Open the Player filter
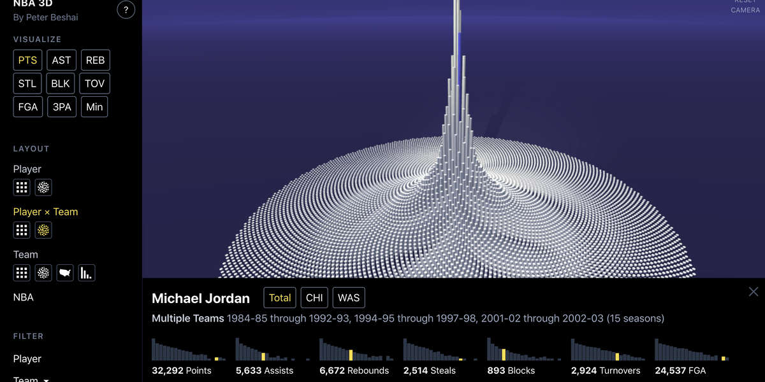 pos(27,359)
